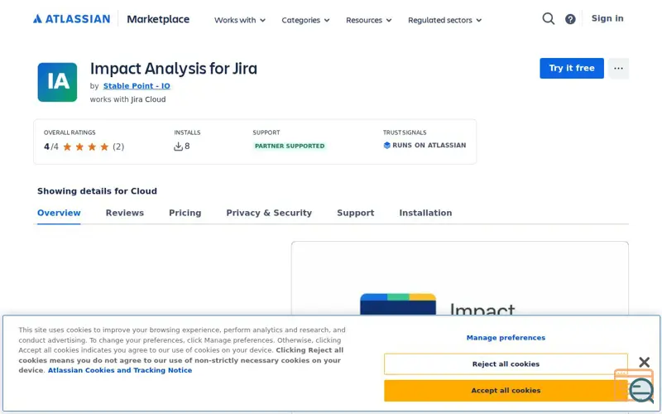This screenshot has height=414, width=662.
Task: Click the Runs on Atlassian label
Action: [x=429, y=146]
